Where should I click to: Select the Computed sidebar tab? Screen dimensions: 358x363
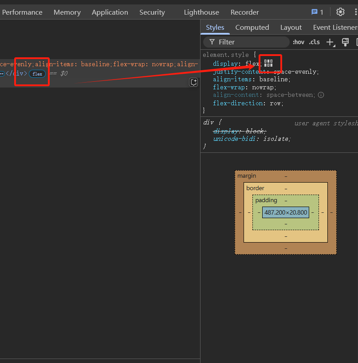pyautogui.click(x=252, y=28)
